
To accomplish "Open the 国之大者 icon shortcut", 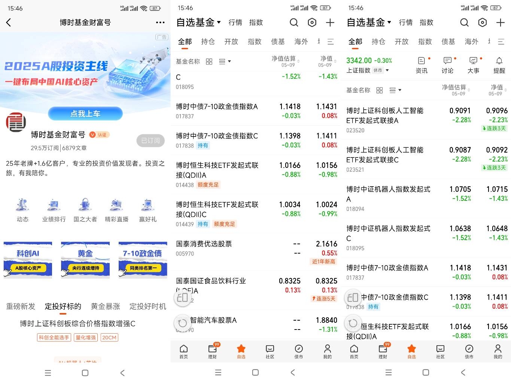I will tap(85, 211).
